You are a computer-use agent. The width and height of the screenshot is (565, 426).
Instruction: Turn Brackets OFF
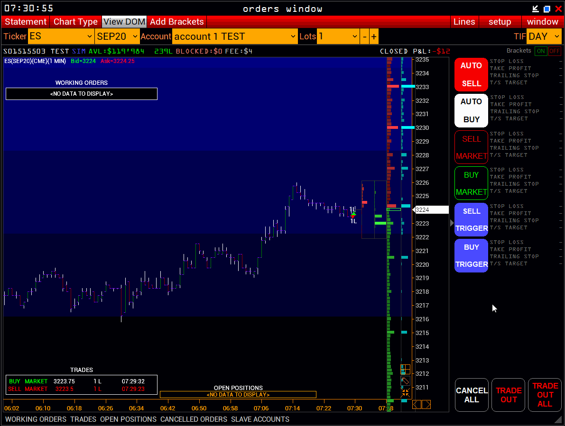click(555, 51)
